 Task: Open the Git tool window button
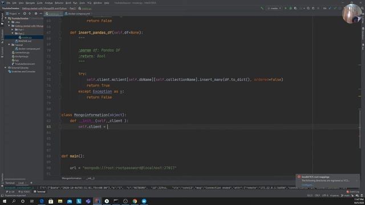pos(10,192)
